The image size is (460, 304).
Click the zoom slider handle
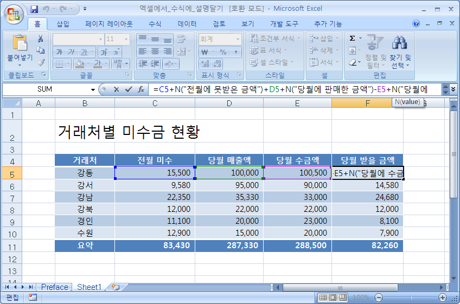point(411,298)
